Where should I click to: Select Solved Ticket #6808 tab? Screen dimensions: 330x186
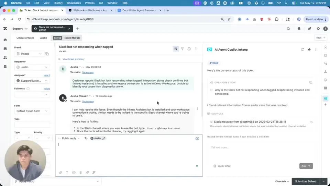coord(66,38)
